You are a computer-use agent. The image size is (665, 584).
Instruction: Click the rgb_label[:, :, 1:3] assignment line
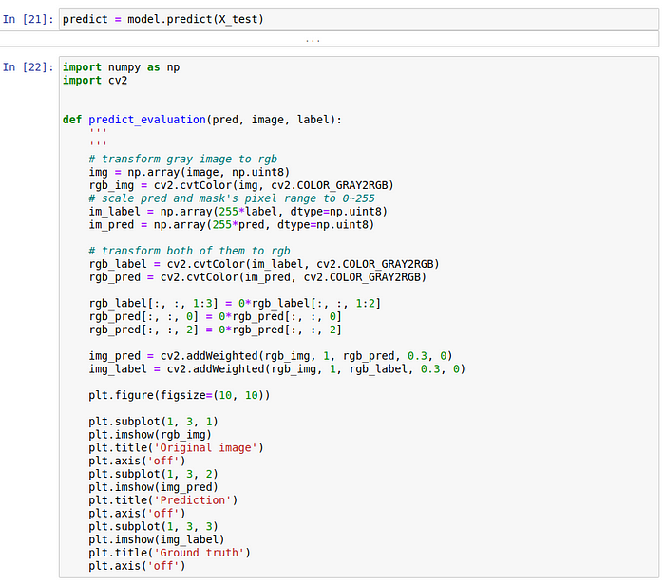pyautogui.click(x=235, y=304)
